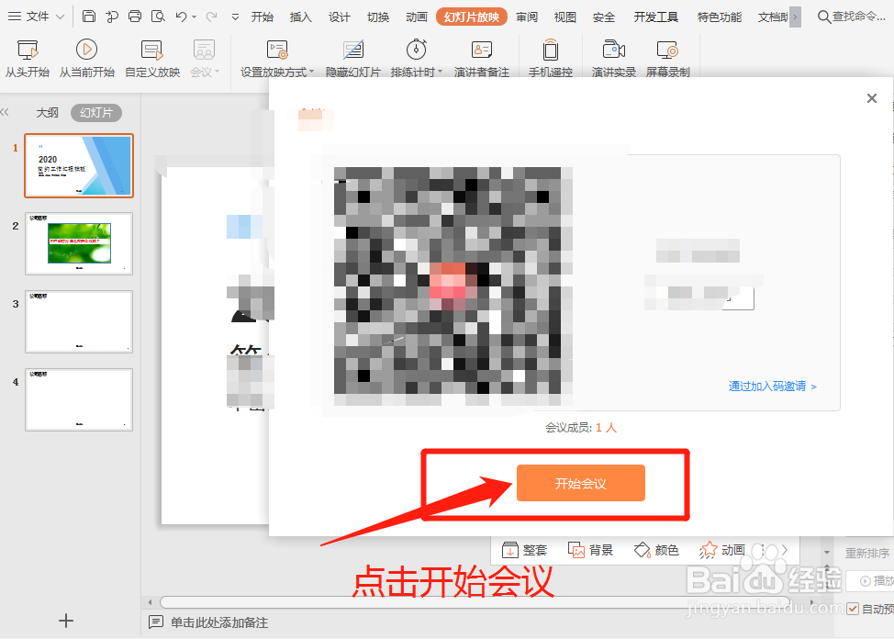Click the 会议 ribbon icon

point(204,50)
